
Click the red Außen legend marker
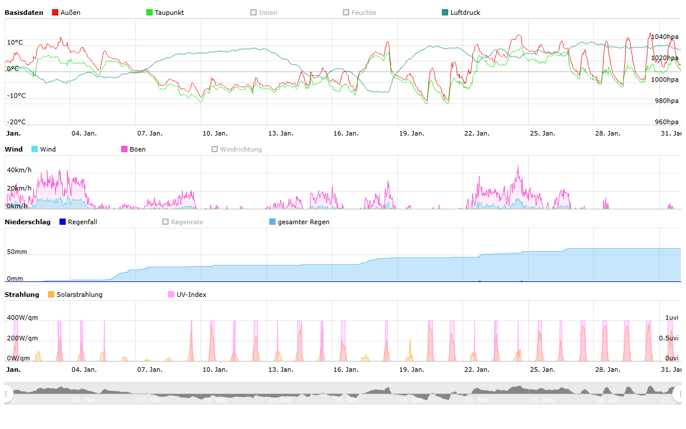tap(55, 13)
